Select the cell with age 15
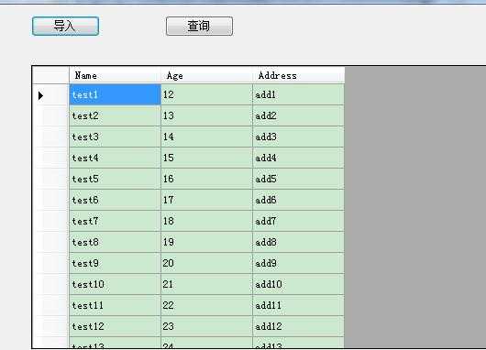This screenshot has height=350, width=486. pos(206,158)
